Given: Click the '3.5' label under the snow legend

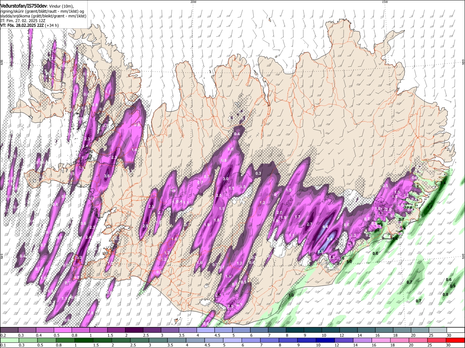Looking at the screenshot, I should (x=181, y=335).
